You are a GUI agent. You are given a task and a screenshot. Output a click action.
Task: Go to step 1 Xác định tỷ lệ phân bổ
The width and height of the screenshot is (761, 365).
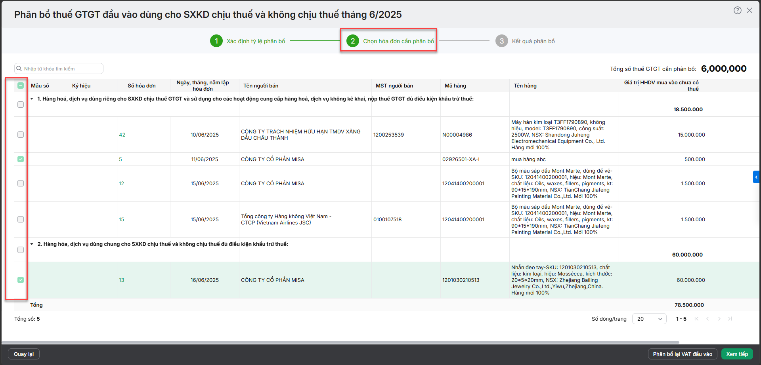[x=248, y=41]
